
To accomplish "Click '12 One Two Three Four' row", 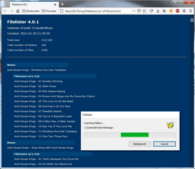I will click(41, 136).
